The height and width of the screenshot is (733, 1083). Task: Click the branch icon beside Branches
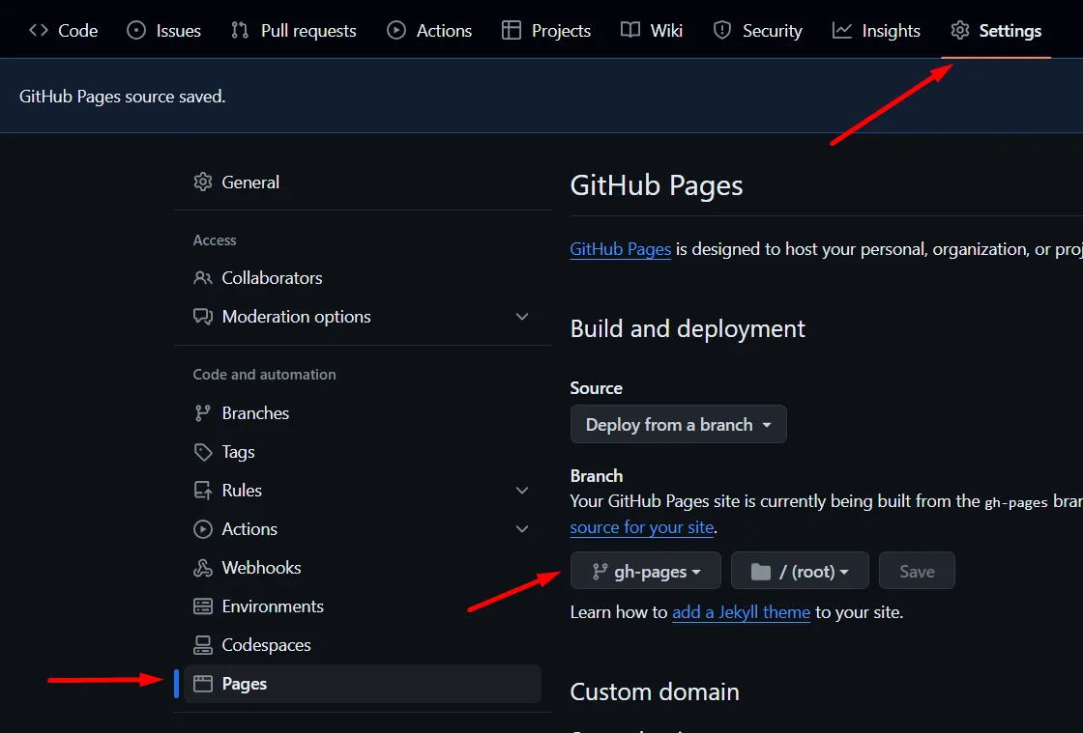[202, 413]
